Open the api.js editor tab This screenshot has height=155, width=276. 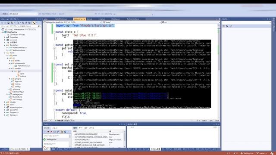click(45, 19)
